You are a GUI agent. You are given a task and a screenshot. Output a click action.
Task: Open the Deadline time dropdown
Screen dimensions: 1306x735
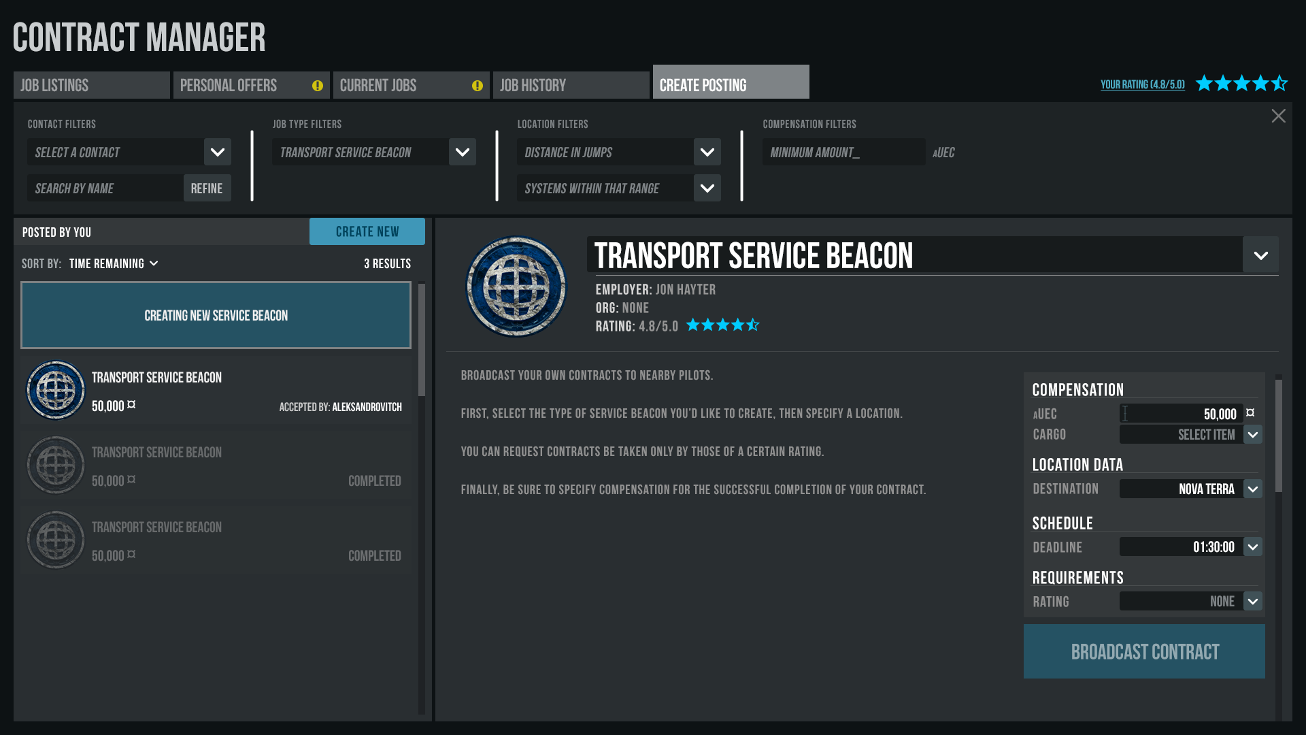pos(1252,547)
